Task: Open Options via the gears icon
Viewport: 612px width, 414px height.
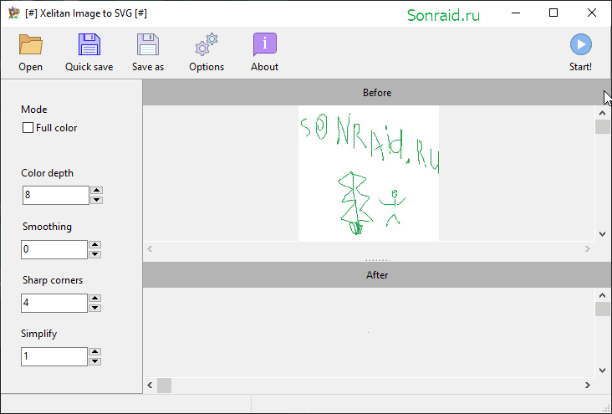Action: (x=206, y=44)
